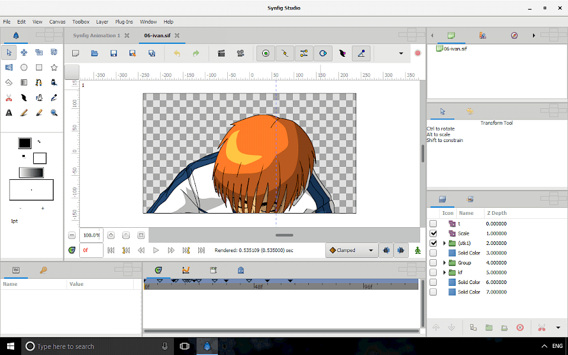The width and height of the screenshot is (568, 355).
Task: Open the Clamped interpolation dropdown
Action: pyautogui.click(x=351, y=250)
